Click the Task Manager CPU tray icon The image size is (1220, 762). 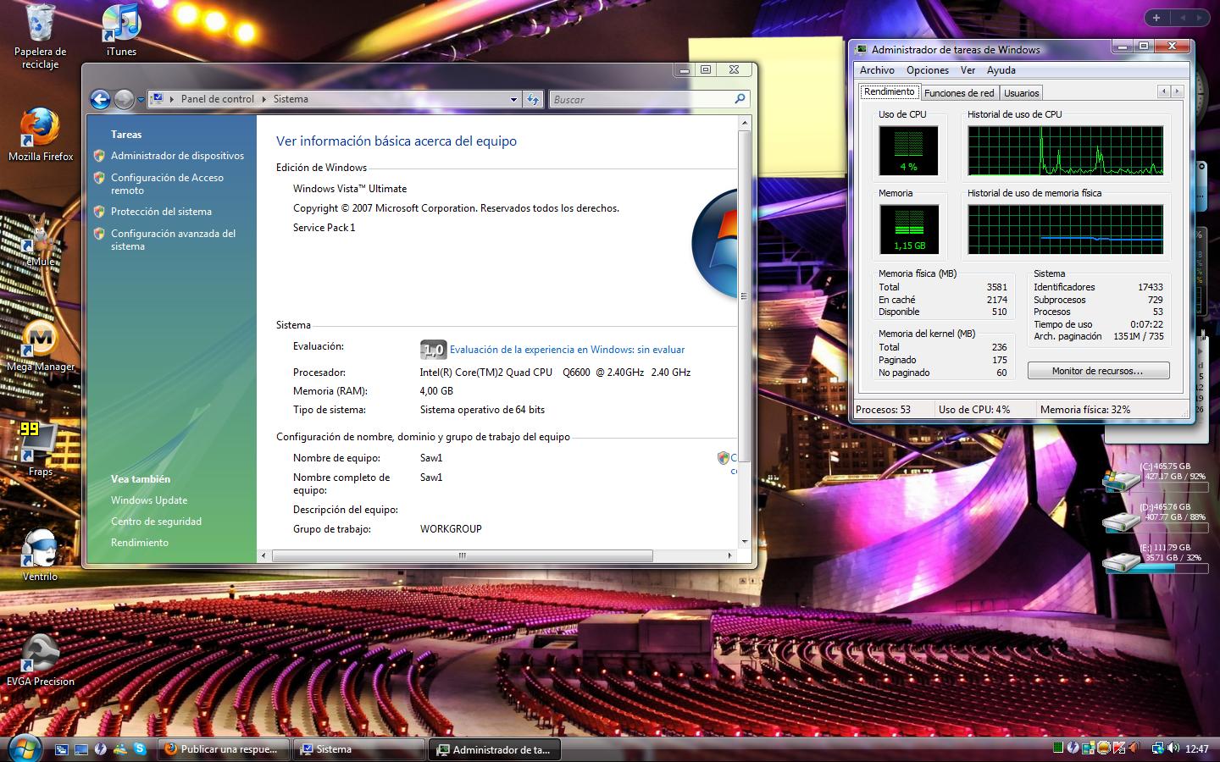point(1058,748)
